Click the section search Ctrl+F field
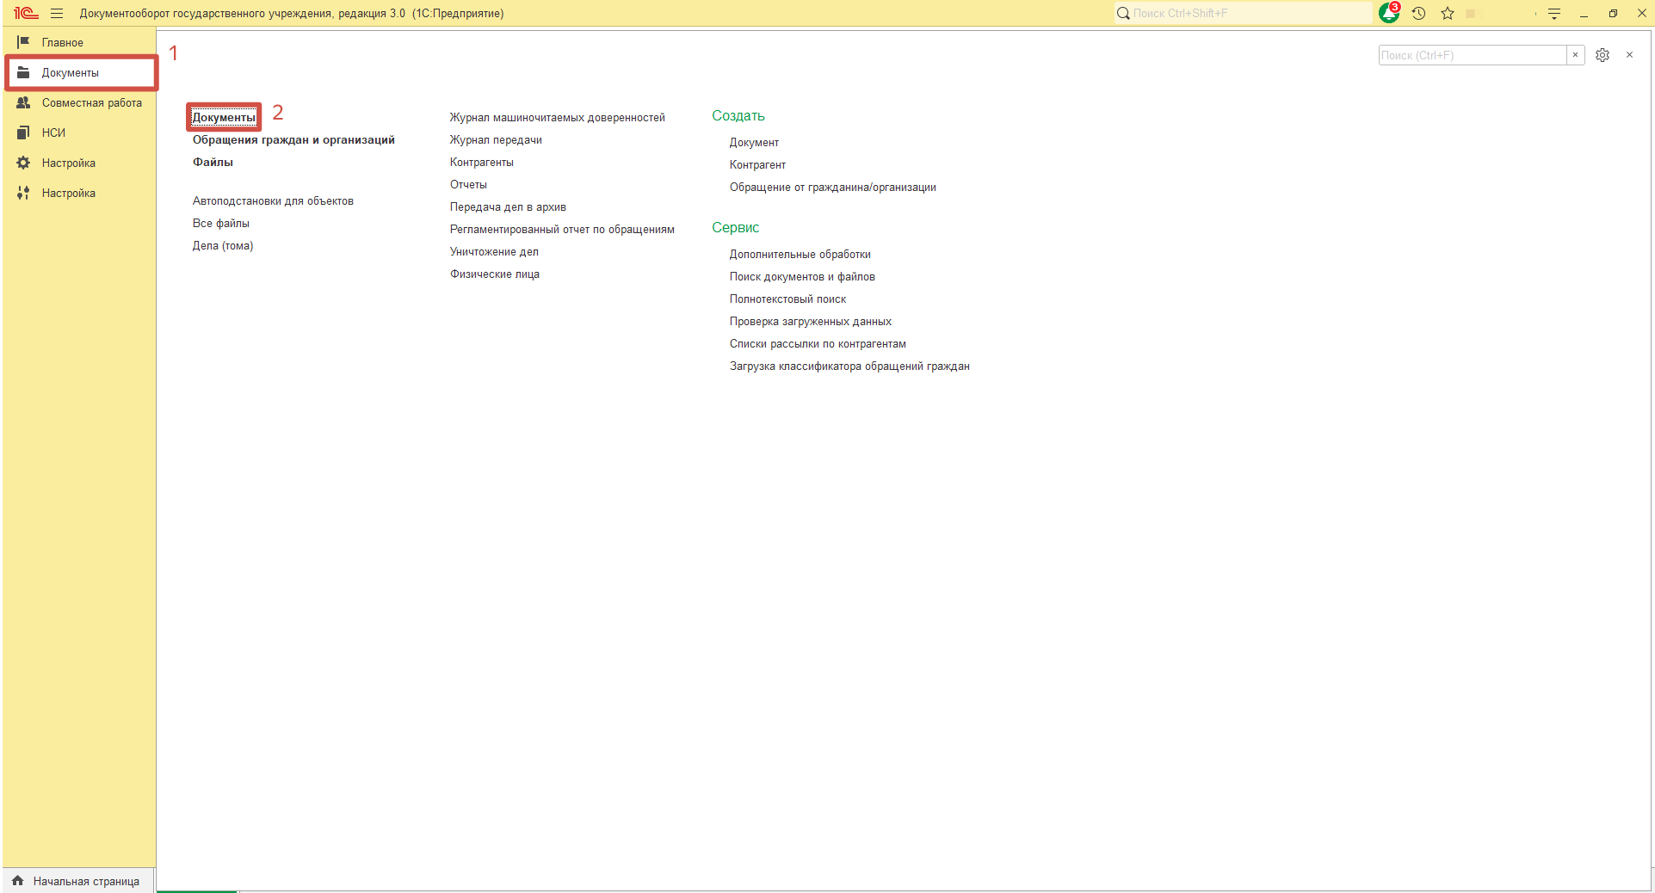1655x893 pixels. click(1472, 55)
